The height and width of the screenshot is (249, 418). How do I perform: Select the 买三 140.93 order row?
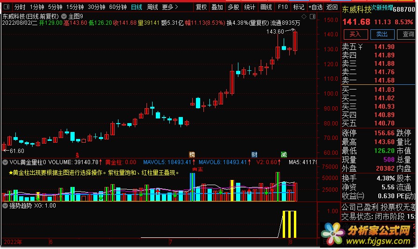[378, 106]
